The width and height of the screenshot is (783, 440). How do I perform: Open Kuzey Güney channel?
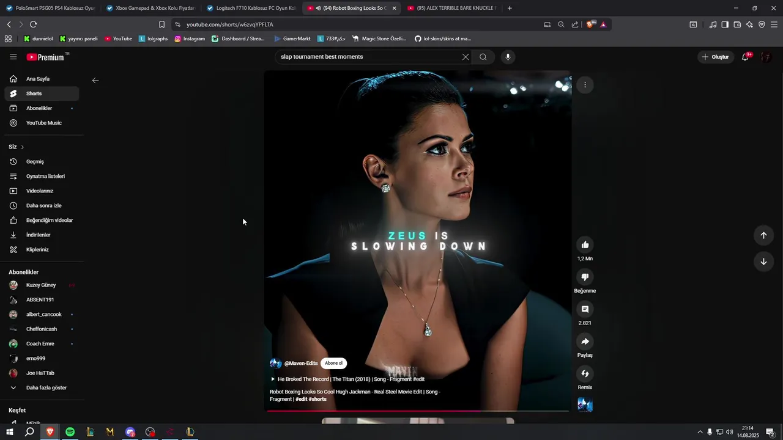pos(42,285)
